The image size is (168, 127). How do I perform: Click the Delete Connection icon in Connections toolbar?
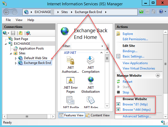click(28, 33)
